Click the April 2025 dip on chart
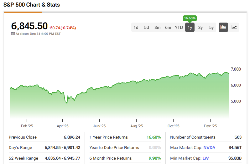250x164 pixels. 67,102
